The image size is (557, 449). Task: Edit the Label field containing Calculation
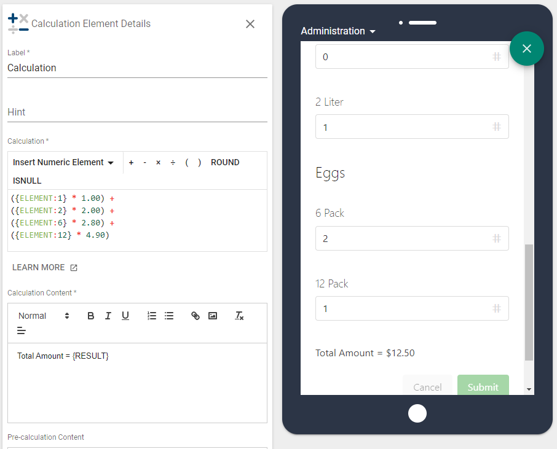[x=137, y=68]
